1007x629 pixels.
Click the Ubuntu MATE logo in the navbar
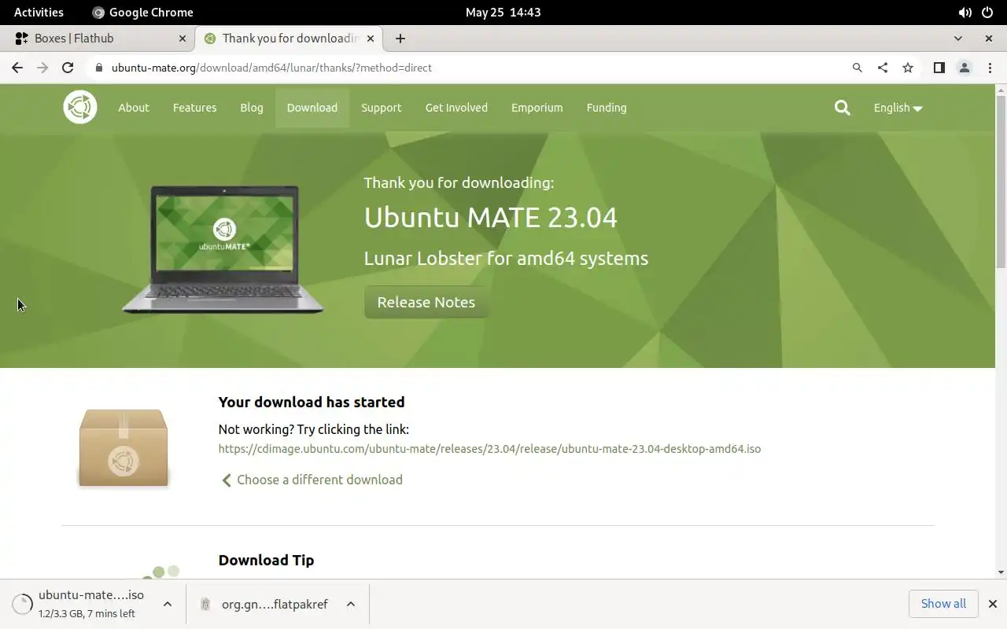[80, 108]
